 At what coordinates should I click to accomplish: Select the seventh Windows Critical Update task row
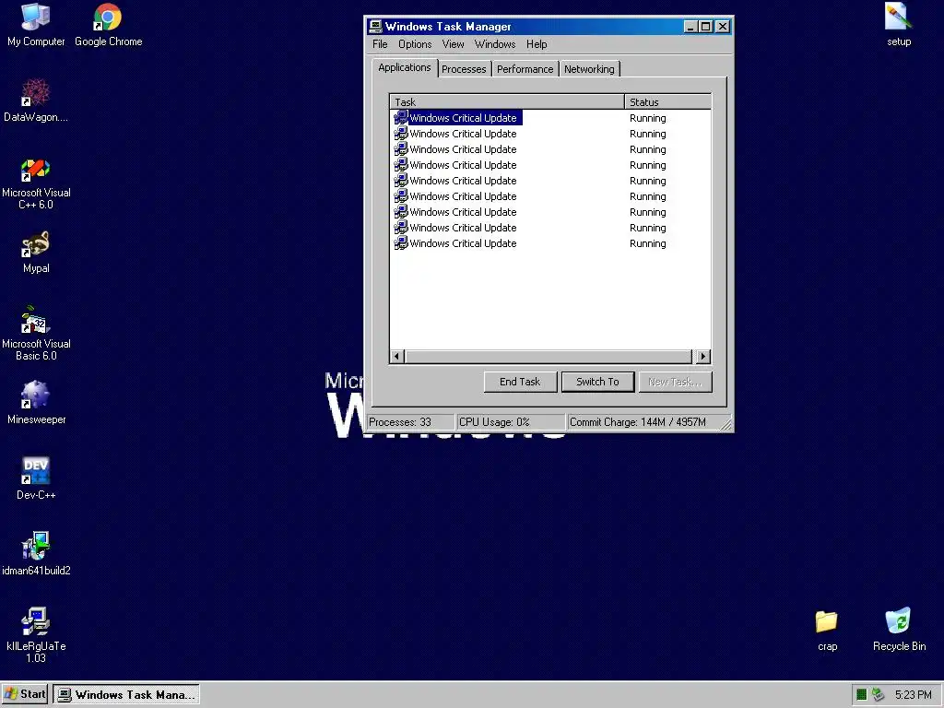coord(550,212)
